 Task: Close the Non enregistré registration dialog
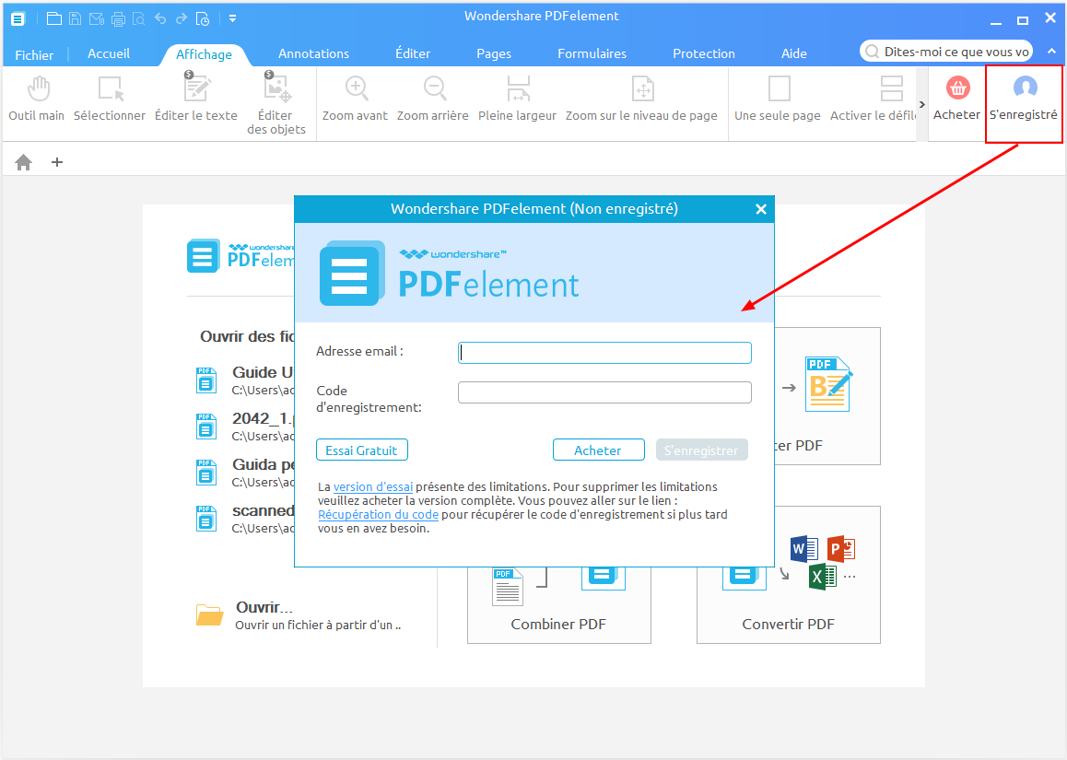pos(761,209)
